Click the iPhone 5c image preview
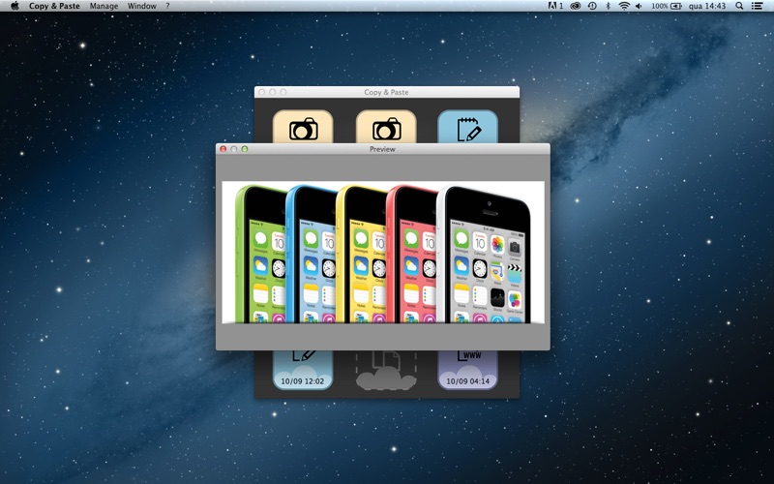Image resolution: width=774 pixels, height=484 pixels. click(x=383, y=253)
